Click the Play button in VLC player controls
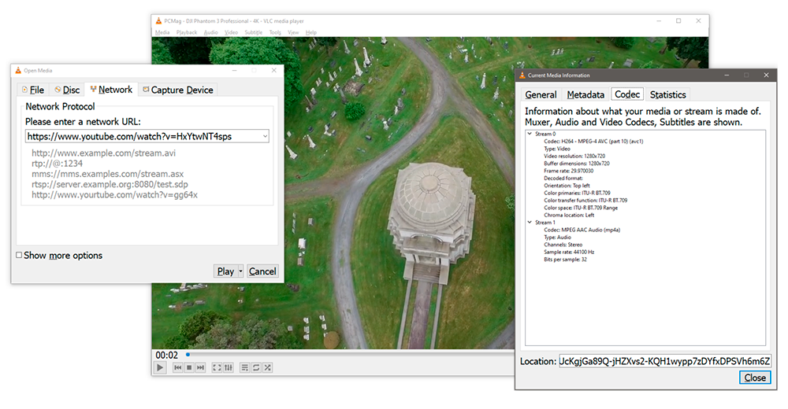Screen dimensions: 788x409 (x=160, y=368)
